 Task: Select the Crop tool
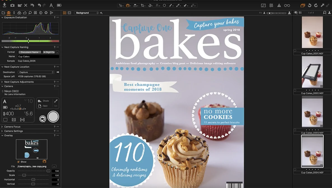tap(143, 6)
